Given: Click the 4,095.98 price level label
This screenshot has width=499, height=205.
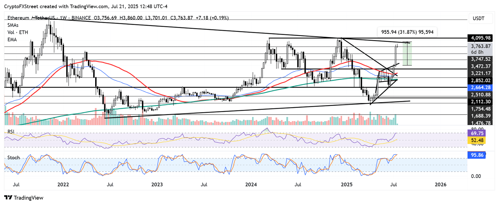Looking at the screenshot, I should tap(480, 38).
